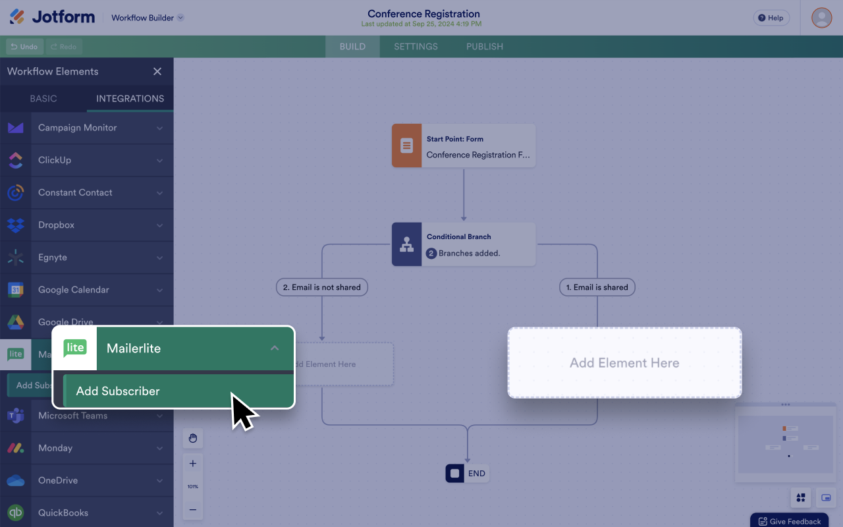Click the Constant Contact logo icon
This screenshot has width=843, height=527.
(x=16, y=192)
